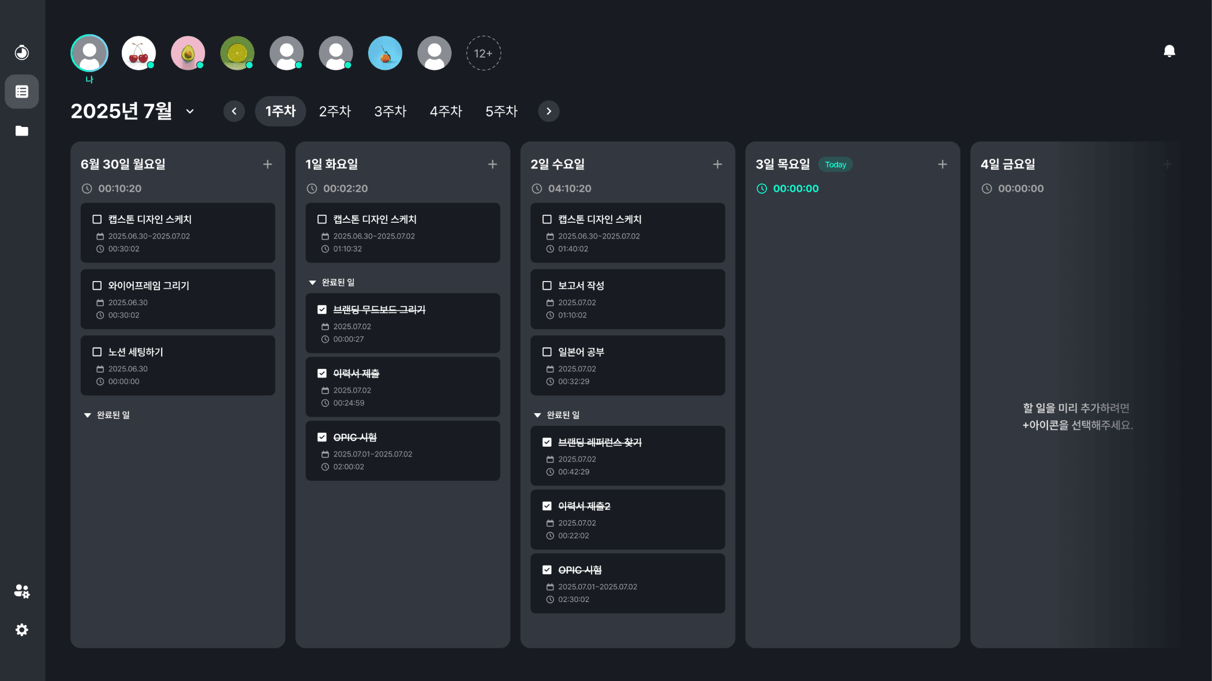Open the settings gear icon
Screen dimensions: 1212x681
tap(22, 630)
